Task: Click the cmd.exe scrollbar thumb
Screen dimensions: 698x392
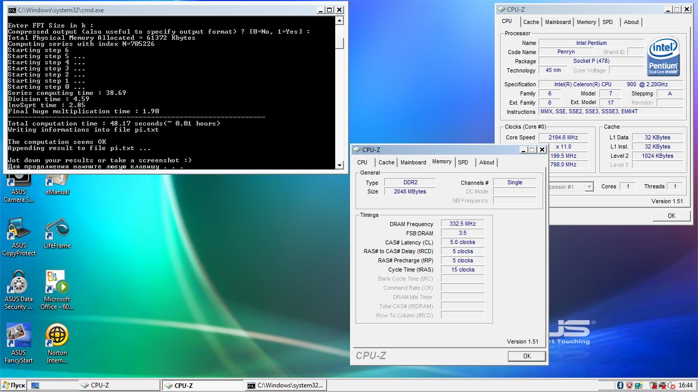Action: click(339, 43)
